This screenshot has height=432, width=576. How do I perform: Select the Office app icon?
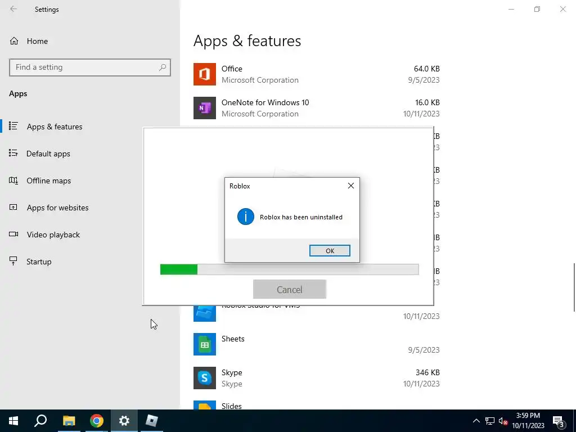point(205,74)
